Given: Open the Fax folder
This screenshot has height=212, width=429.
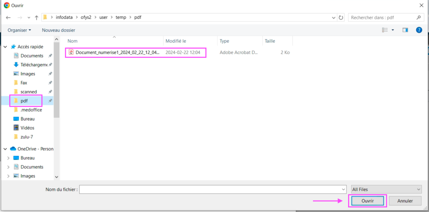Looking at the screenshot, I should click(24, 83).
